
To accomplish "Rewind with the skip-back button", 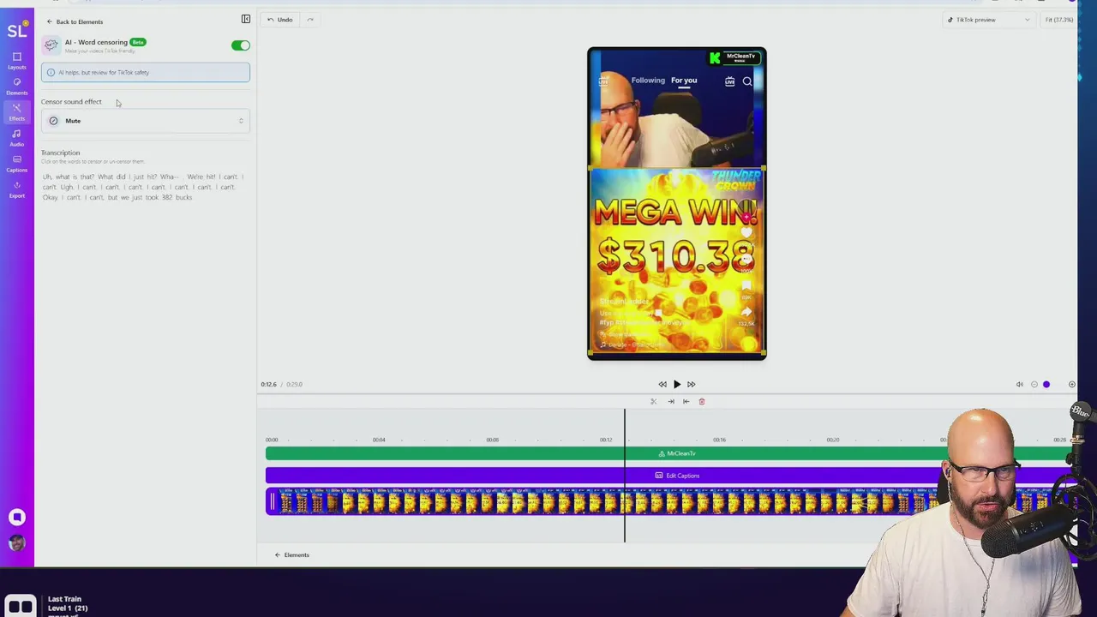I will 662,384.
